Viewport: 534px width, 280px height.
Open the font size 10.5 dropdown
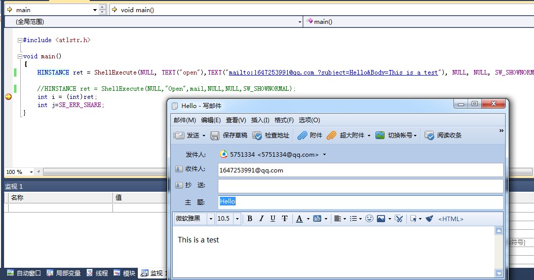pyautogui.click(x=238, y=219)
